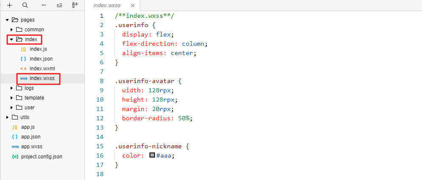Click the collapse all folders icon

(x=59, y=6)
